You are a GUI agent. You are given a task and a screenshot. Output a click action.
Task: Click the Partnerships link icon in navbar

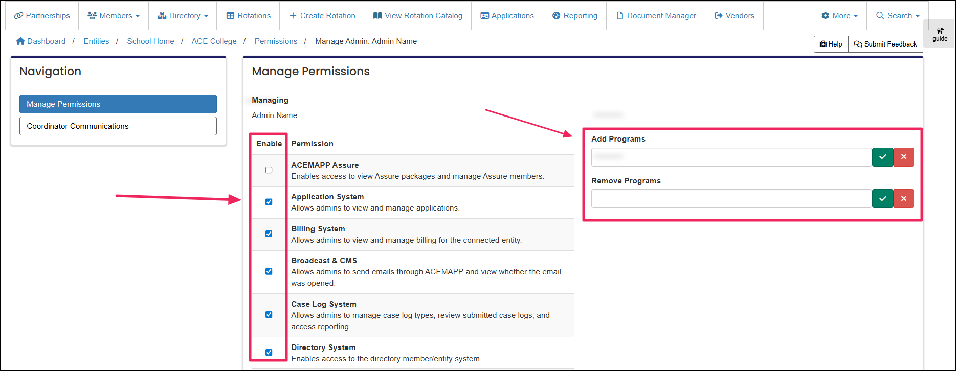18,16
